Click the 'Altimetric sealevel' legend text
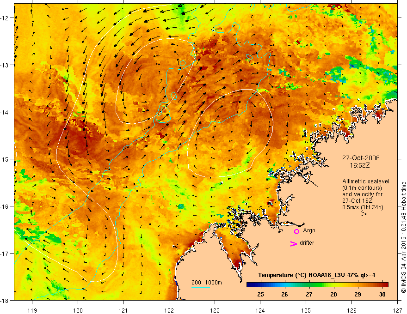 [366, 181]
